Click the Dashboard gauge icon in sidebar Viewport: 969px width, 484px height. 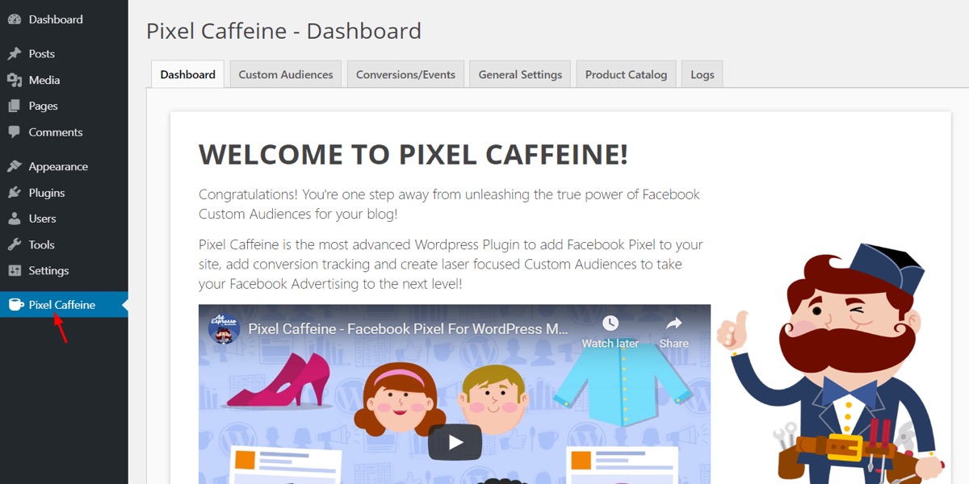(15, 19)
